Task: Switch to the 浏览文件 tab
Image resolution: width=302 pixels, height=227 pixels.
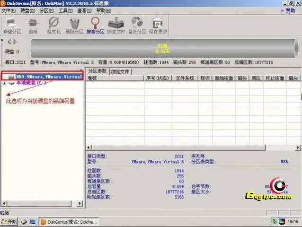Action: [120, 71]
